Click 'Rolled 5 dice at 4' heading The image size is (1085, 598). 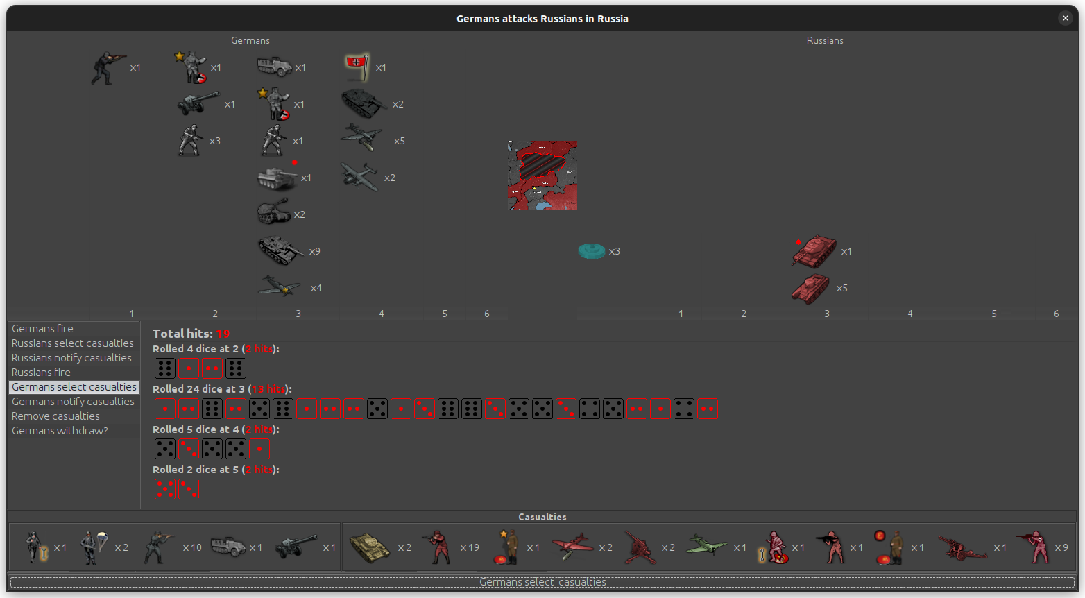(216, 429)
